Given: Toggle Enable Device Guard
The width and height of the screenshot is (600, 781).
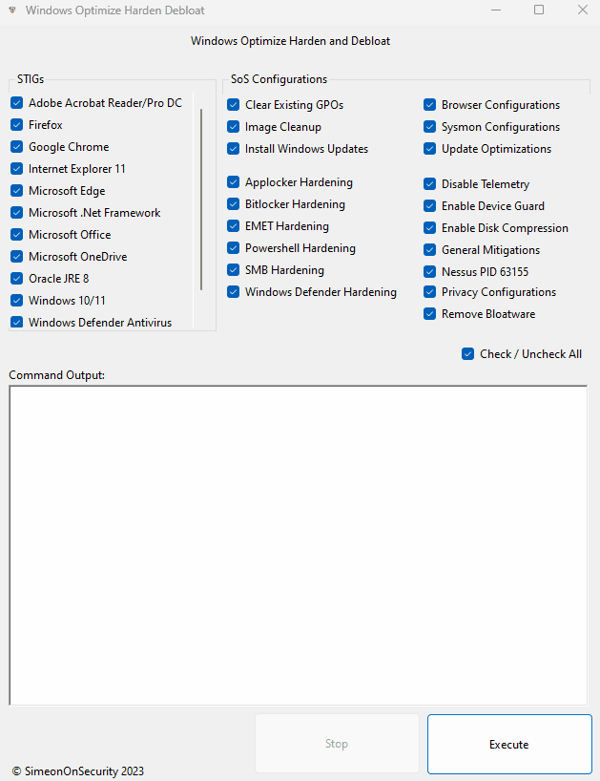Looking at the screenshot, I should pyautogui.click(x=430, y=206).
